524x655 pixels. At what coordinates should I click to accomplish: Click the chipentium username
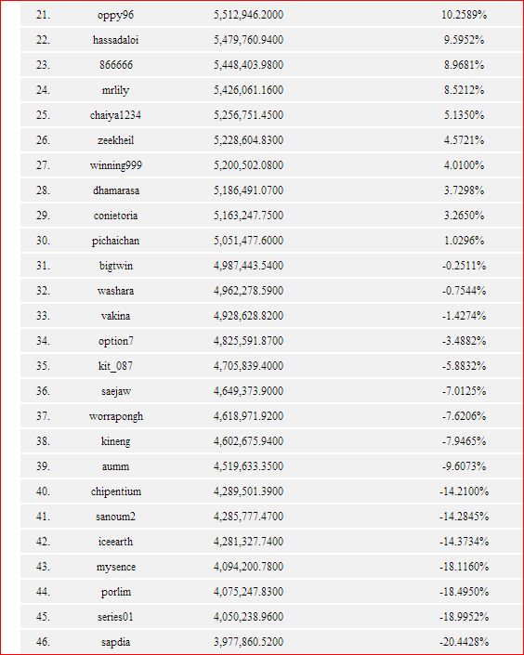116,491
